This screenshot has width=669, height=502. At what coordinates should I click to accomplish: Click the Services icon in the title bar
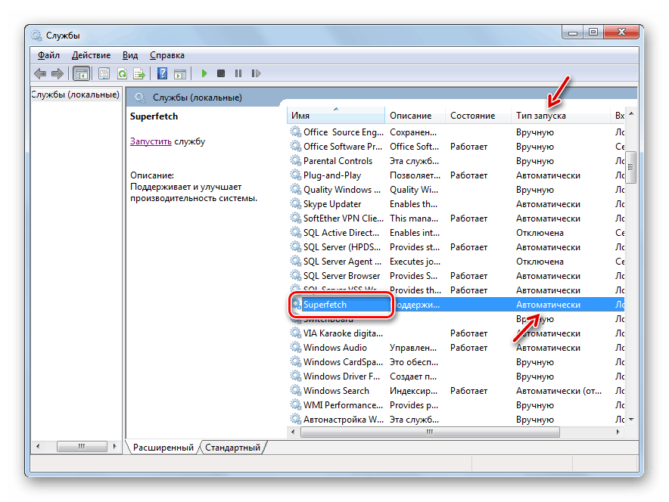point(36,36)
